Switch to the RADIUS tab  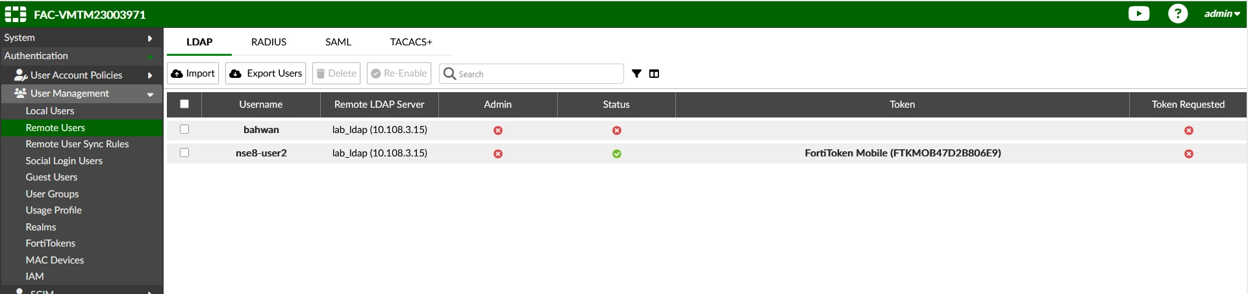pos(269,42)
